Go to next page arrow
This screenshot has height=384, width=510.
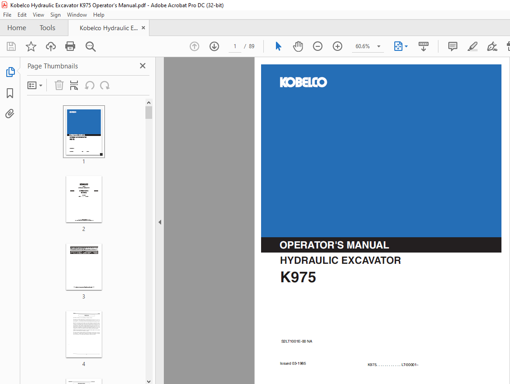coord(214,46)
